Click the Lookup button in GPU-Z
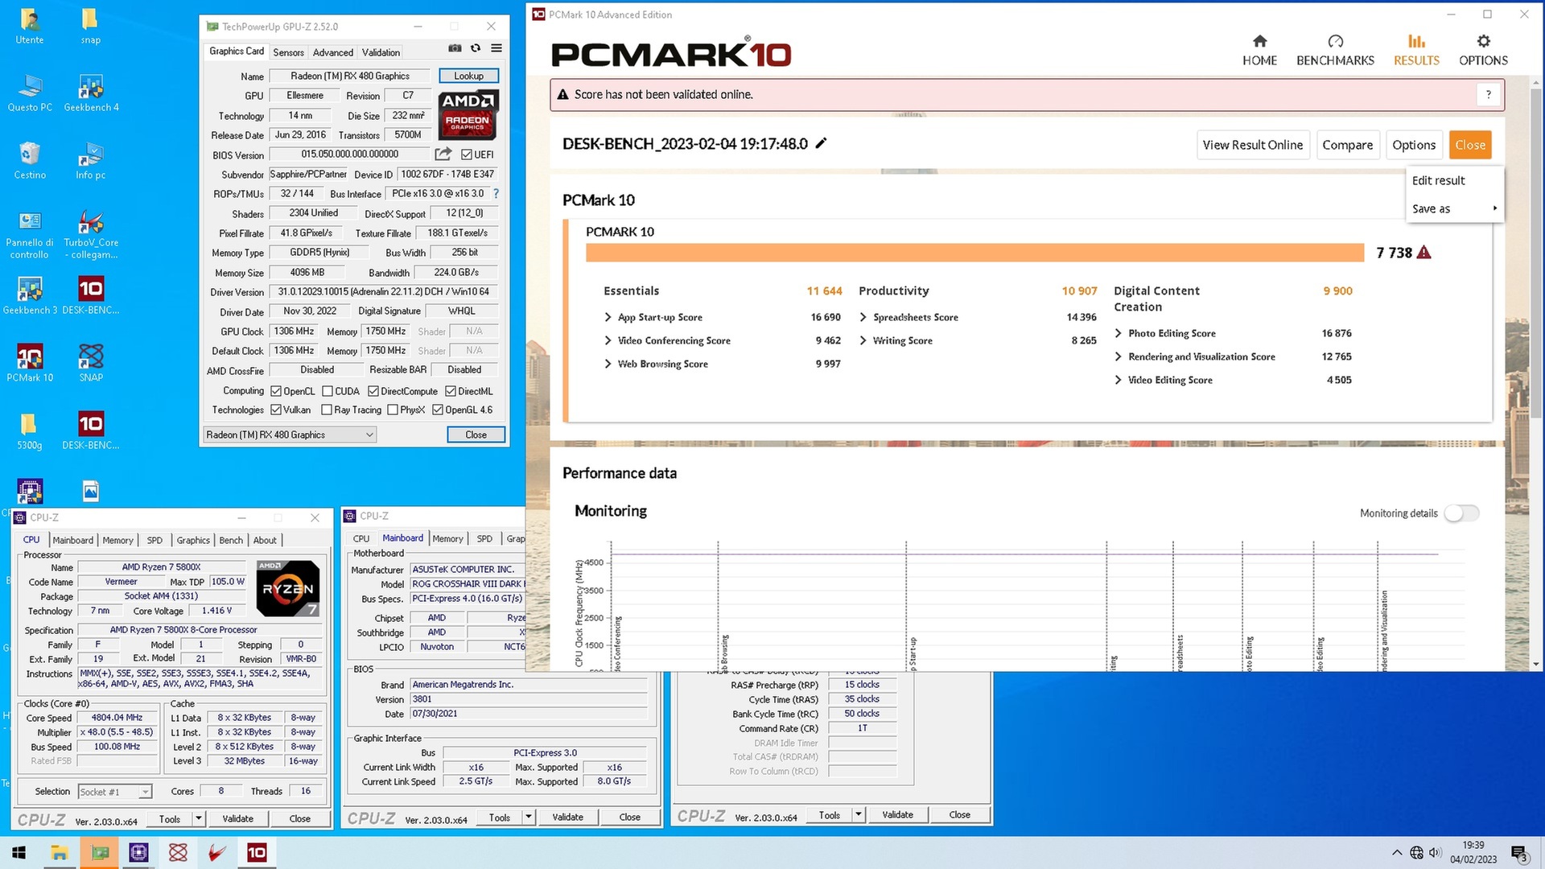Image resolution: width=1545 pixels, height=869 pixels. click(468, 76)
